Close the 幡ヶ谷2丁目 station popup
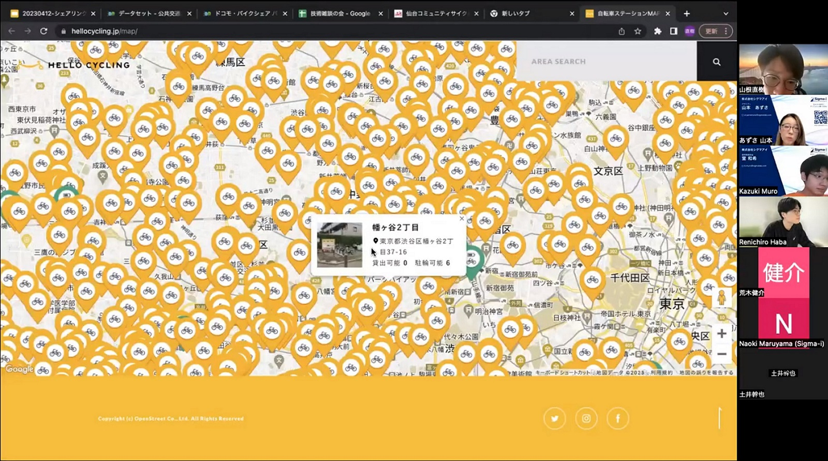This screenshot has height=461, width=828. [462, 218]
